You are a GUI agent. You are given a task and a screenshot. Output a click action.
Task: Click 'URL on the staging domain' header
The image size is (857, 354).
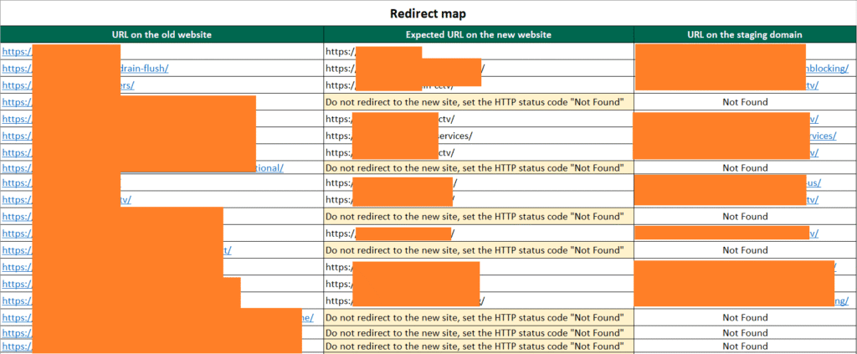[744, 34]
